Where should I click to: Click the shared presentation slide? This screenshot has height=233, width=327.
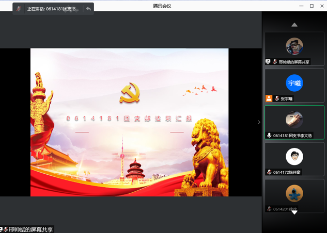coord(129,122)
